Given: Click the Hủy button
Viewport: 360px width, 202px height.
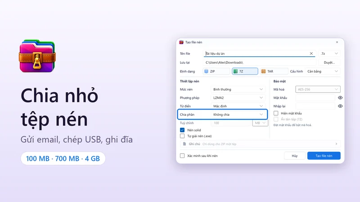Looking at the screenshot, I should click(295, 156).
